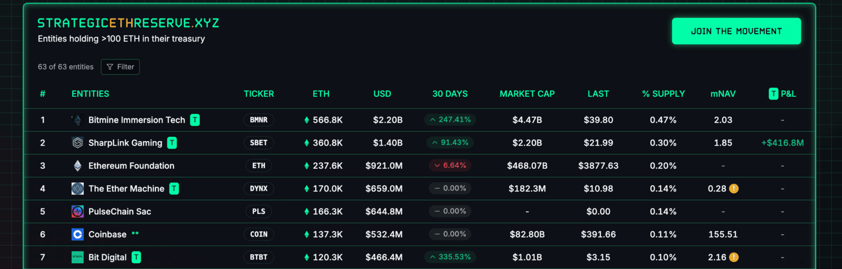Sort by the # column header
The width and height of the screenshot is (842, 269).
pos(42,94)
